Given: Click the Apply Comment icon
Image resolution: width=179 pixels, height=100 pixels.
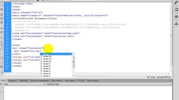Looking at the screenshot, I should point(2,55).
